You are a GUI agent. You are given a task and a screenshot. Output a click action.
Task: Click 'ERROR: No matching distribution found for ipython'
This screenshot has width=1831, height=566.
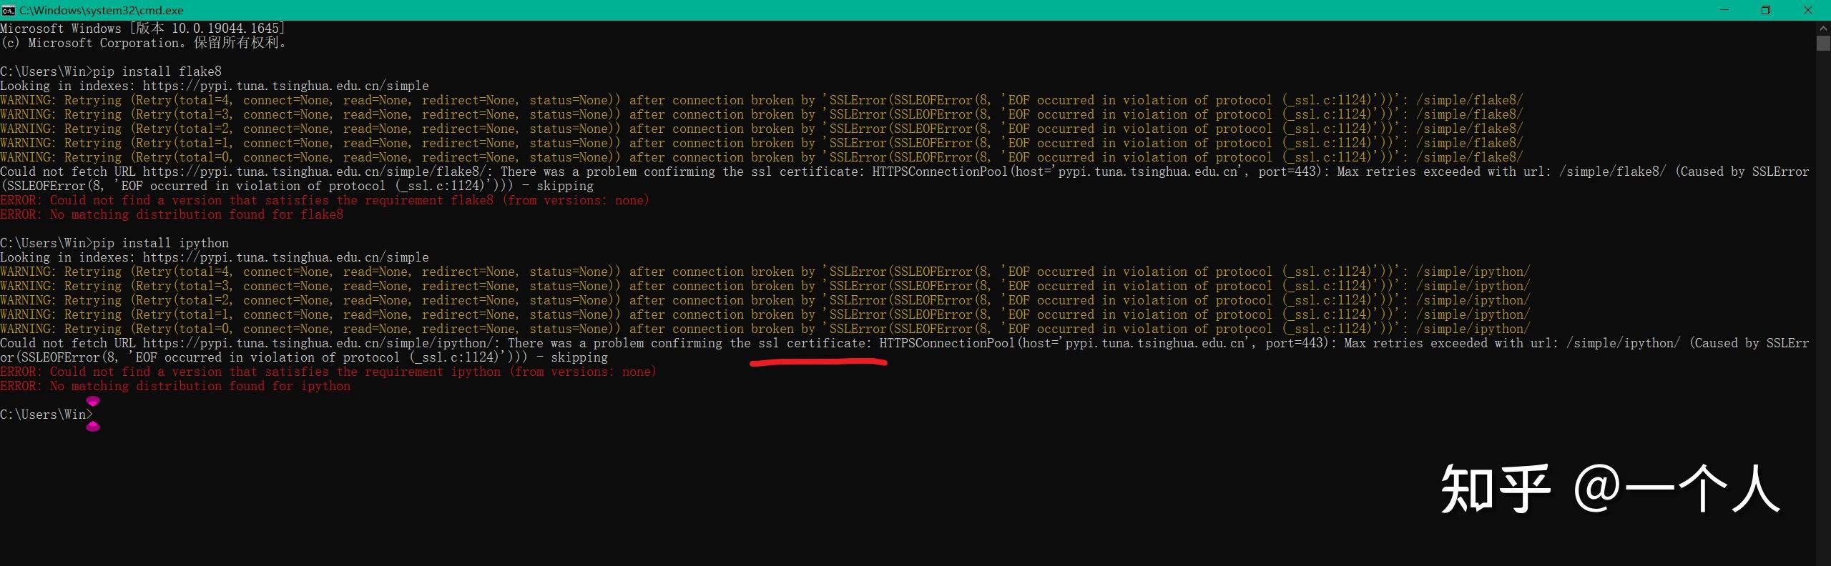tap(175, 386)
